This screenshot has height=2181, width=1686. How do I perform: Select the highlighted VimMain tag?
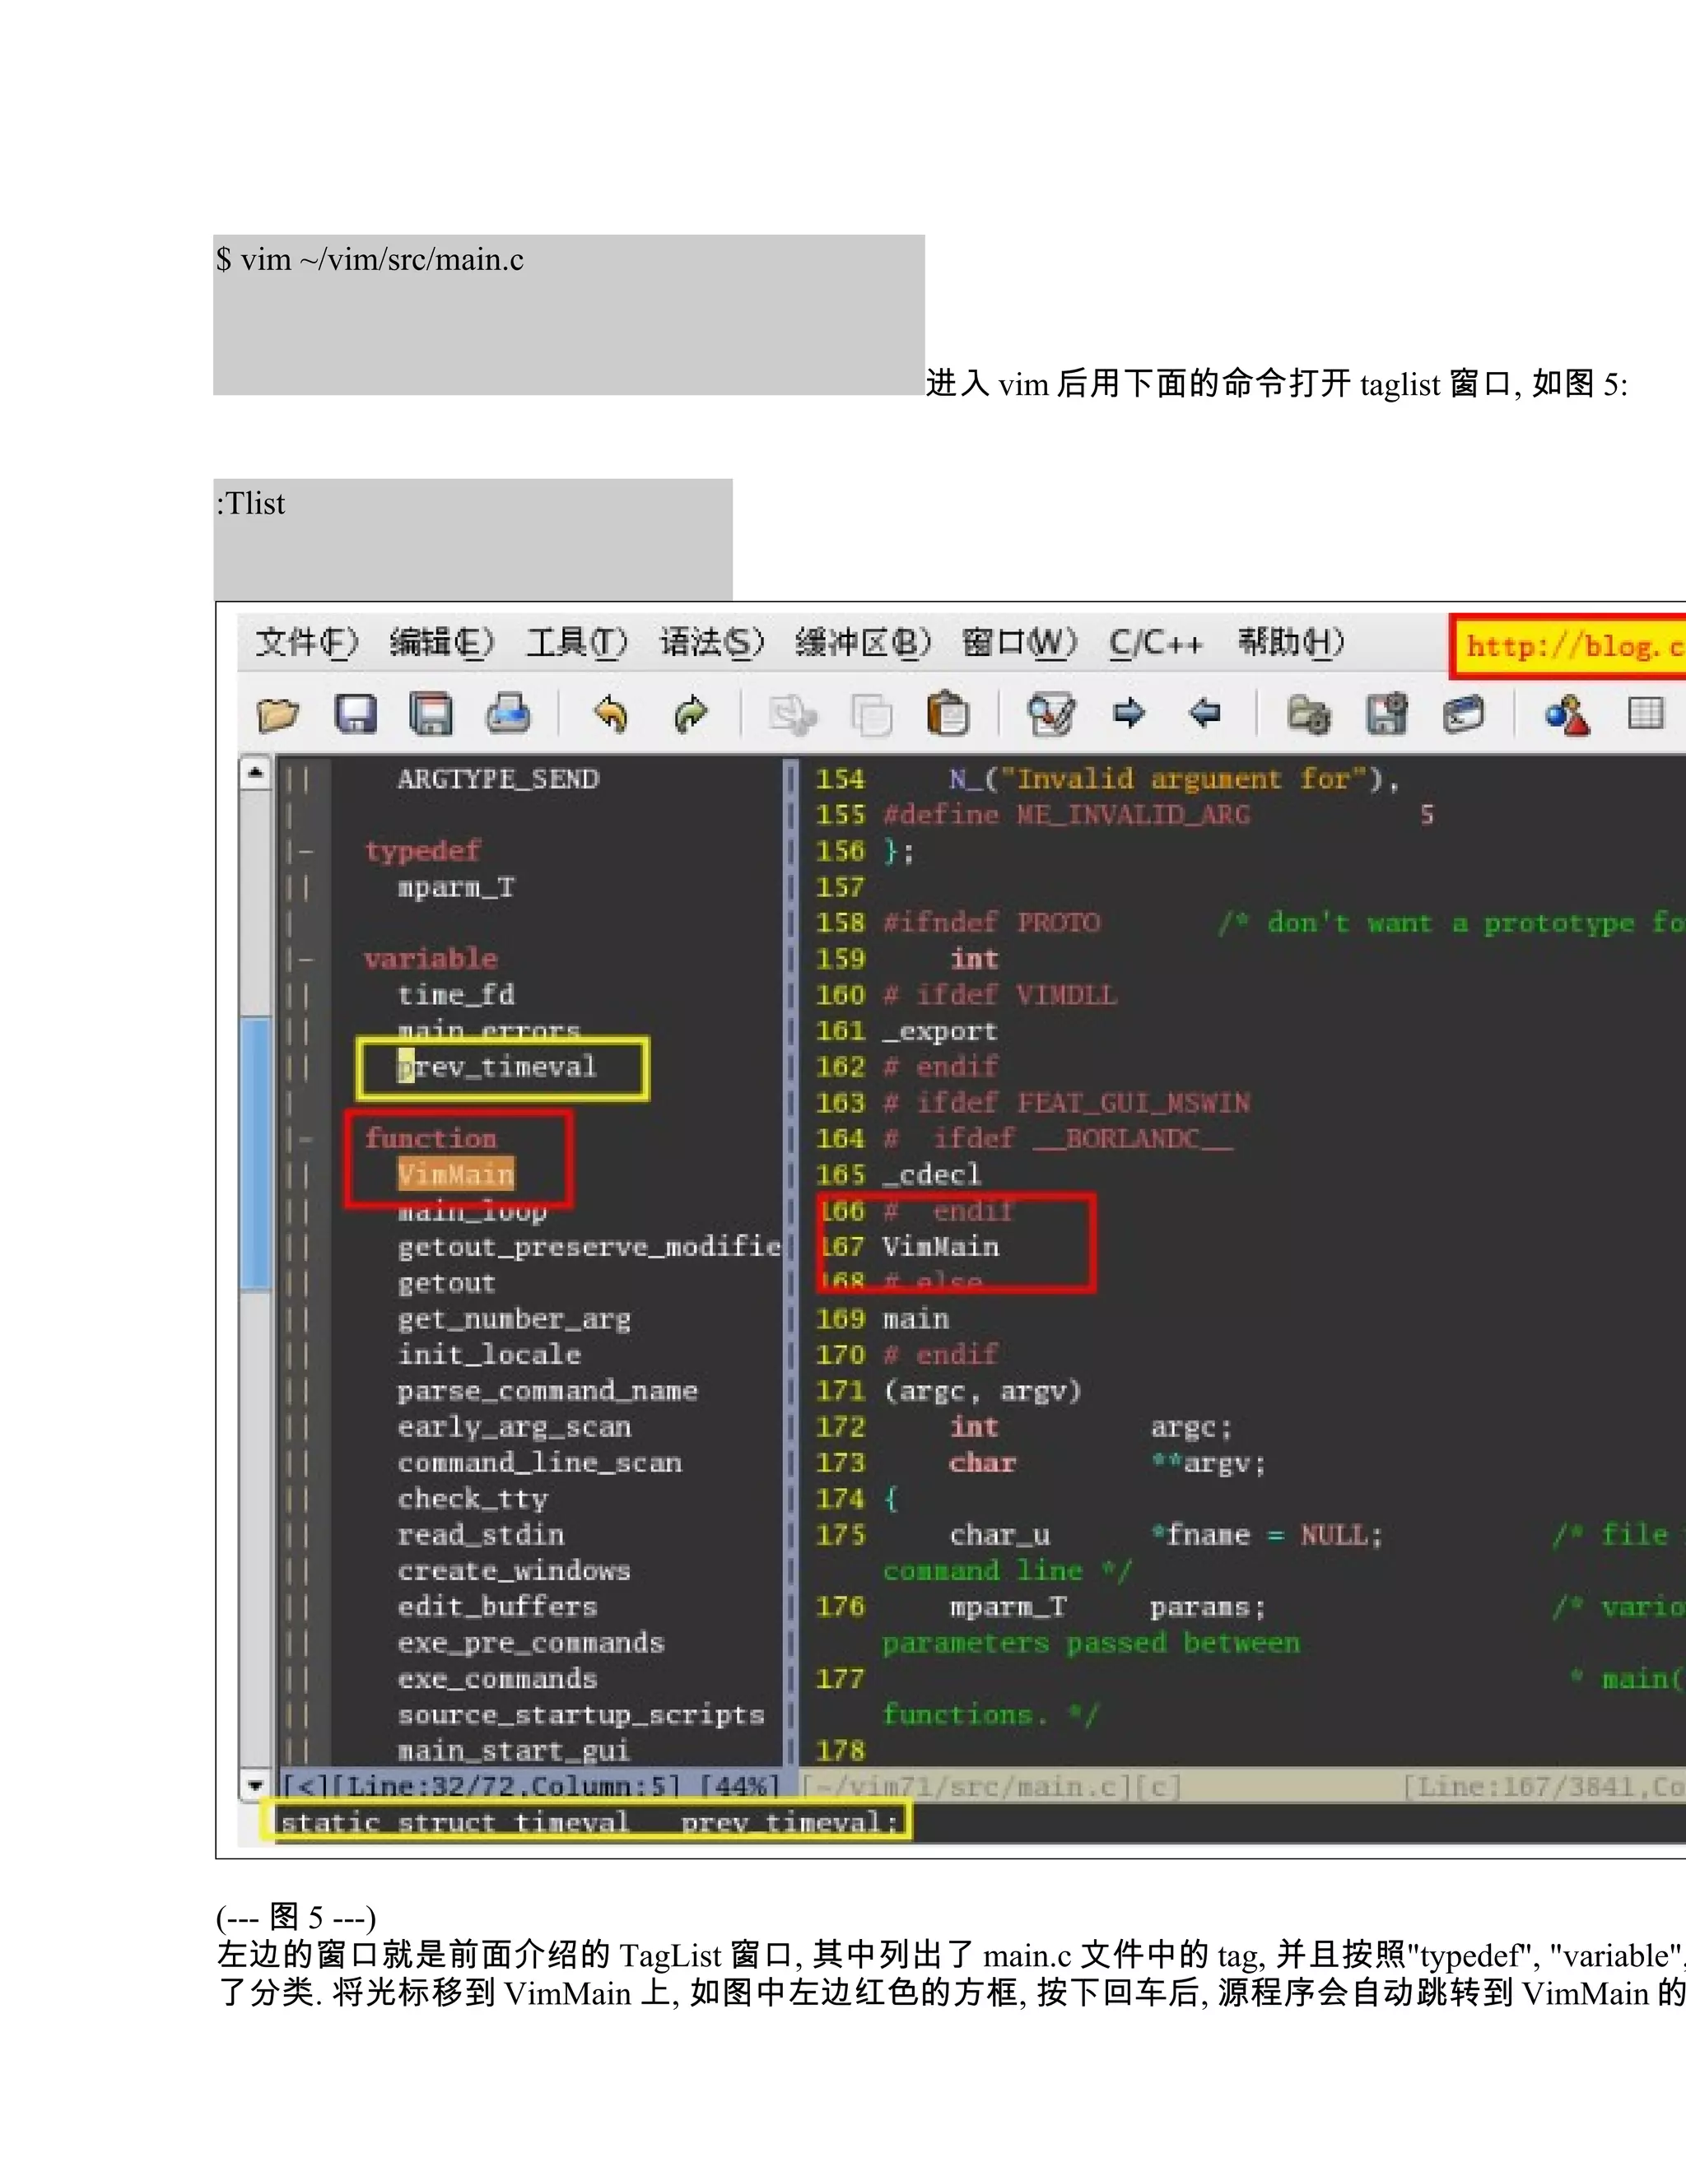coord(455,1174)
